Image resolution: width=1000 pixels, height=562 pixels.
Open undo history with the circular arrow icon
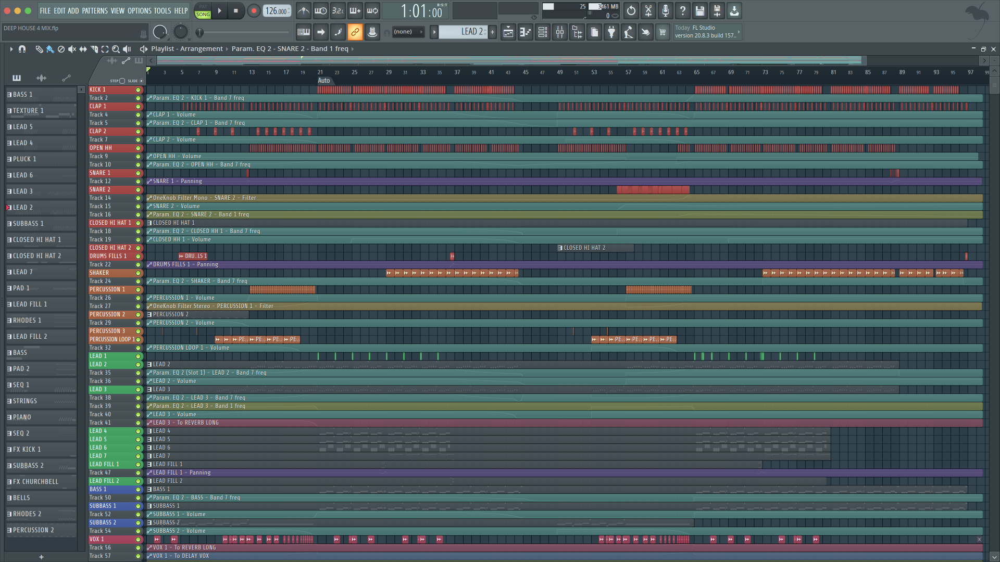pyautogui.click(x=631, y=10)
